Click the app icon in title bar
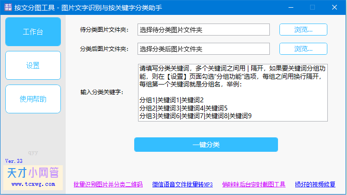This screenshot has width=347, height=195. (8, 8)
